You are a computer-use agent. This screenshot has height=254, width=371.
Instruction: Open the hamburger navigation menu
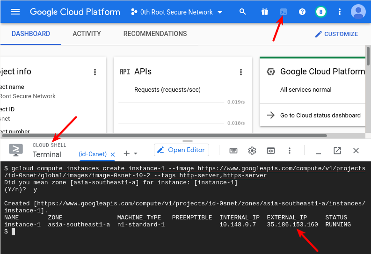point(15,12)
